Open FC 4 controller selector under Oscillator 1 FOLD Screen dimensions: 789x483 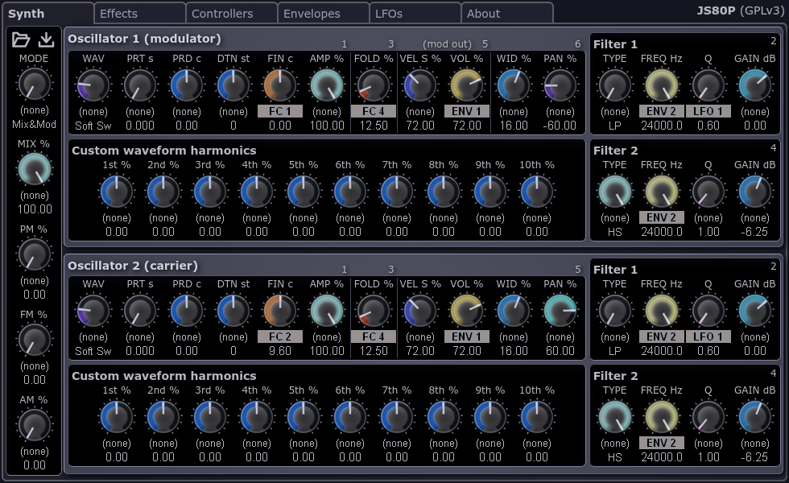coord(374,111)
